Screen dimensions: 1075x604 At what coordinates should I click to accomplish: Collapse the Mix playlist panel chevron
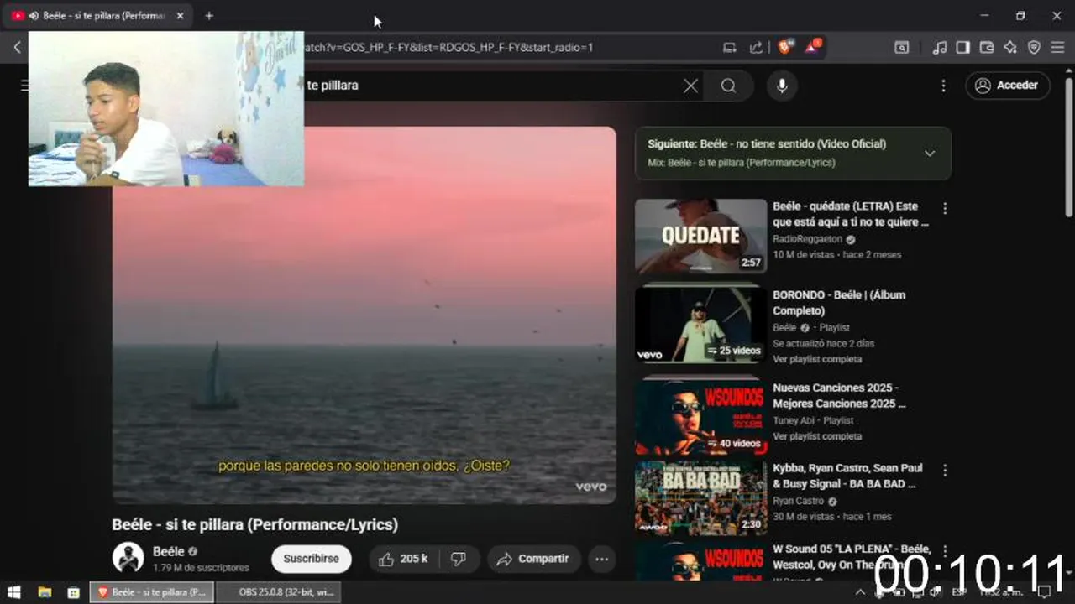929,154
